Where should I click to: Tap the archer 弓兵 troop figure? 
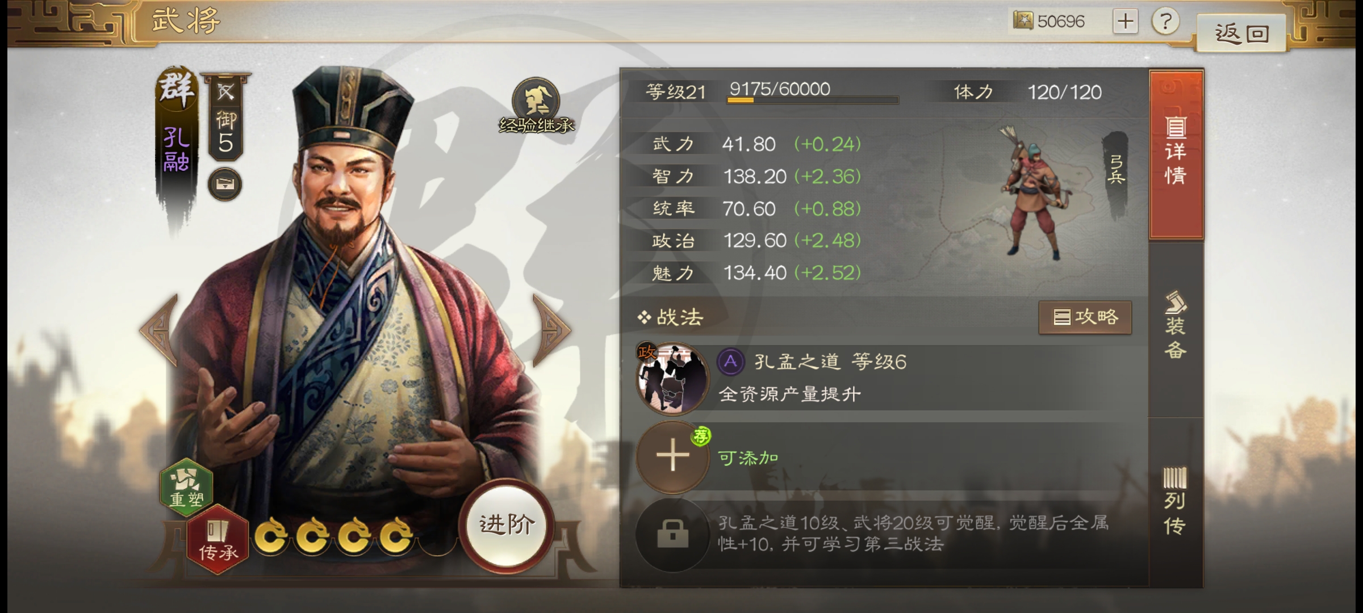click(x=1035, y=194)
